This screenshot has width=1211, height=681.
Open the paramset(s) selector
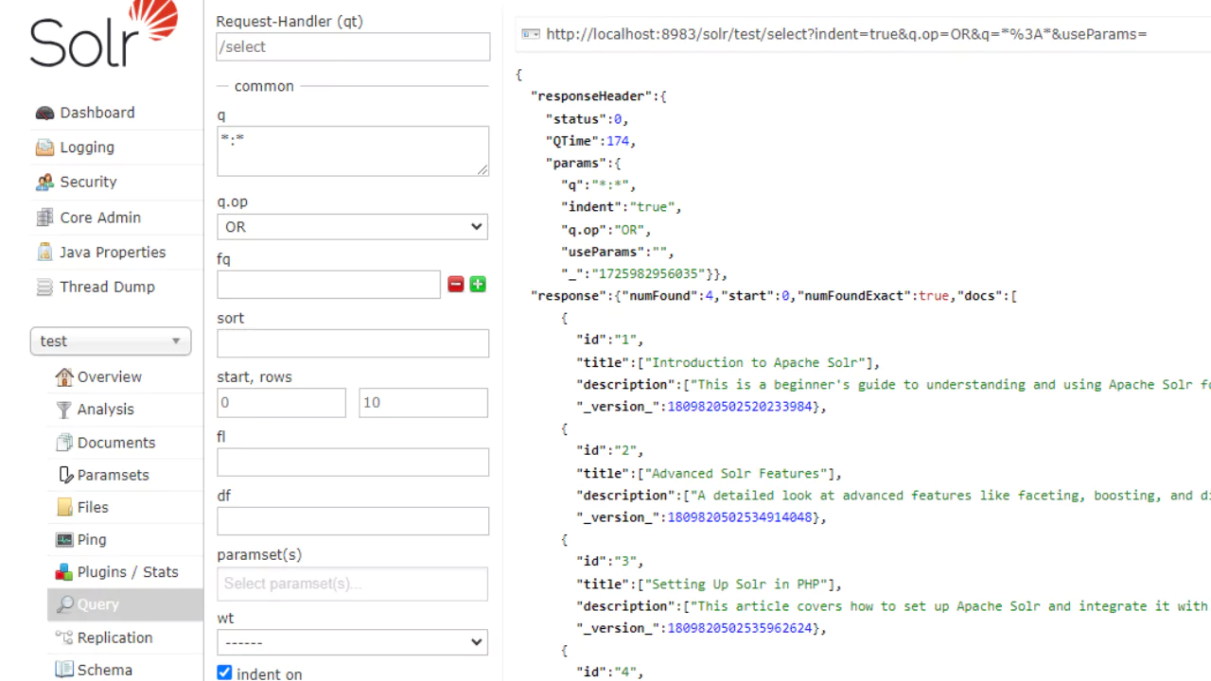coord(353,584)
